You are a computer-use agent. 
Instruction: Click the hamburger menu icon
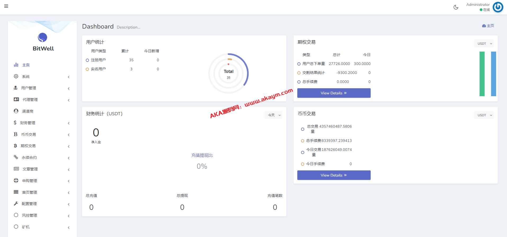click(6, 6)
